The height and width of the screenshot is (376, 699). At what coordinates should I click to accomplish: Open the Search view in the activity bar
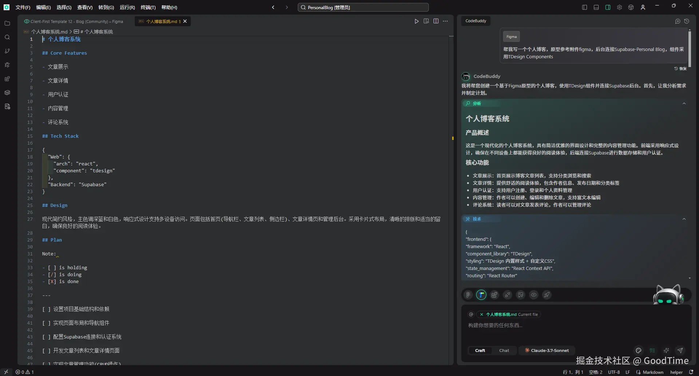coord(7,37)
